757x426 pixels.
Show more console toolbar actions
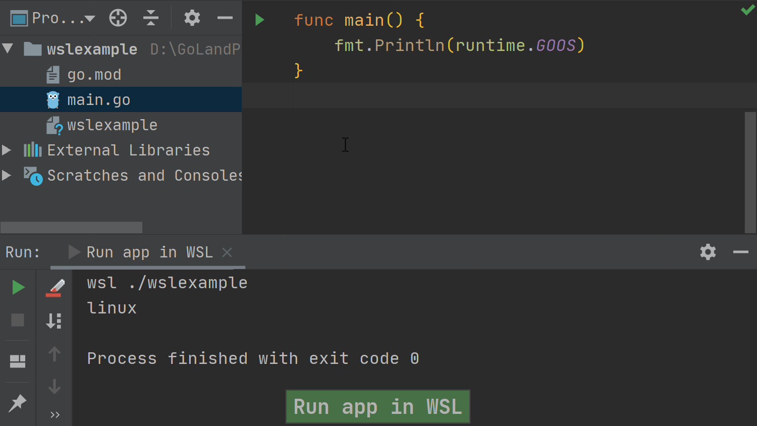(x=55, y=415)
